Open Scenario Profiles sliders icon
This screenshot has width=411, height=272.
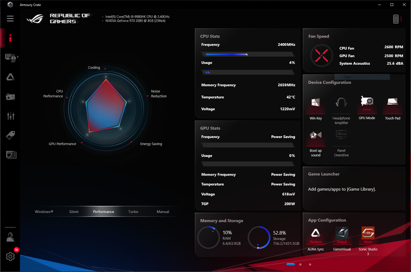tap(10, 115)
